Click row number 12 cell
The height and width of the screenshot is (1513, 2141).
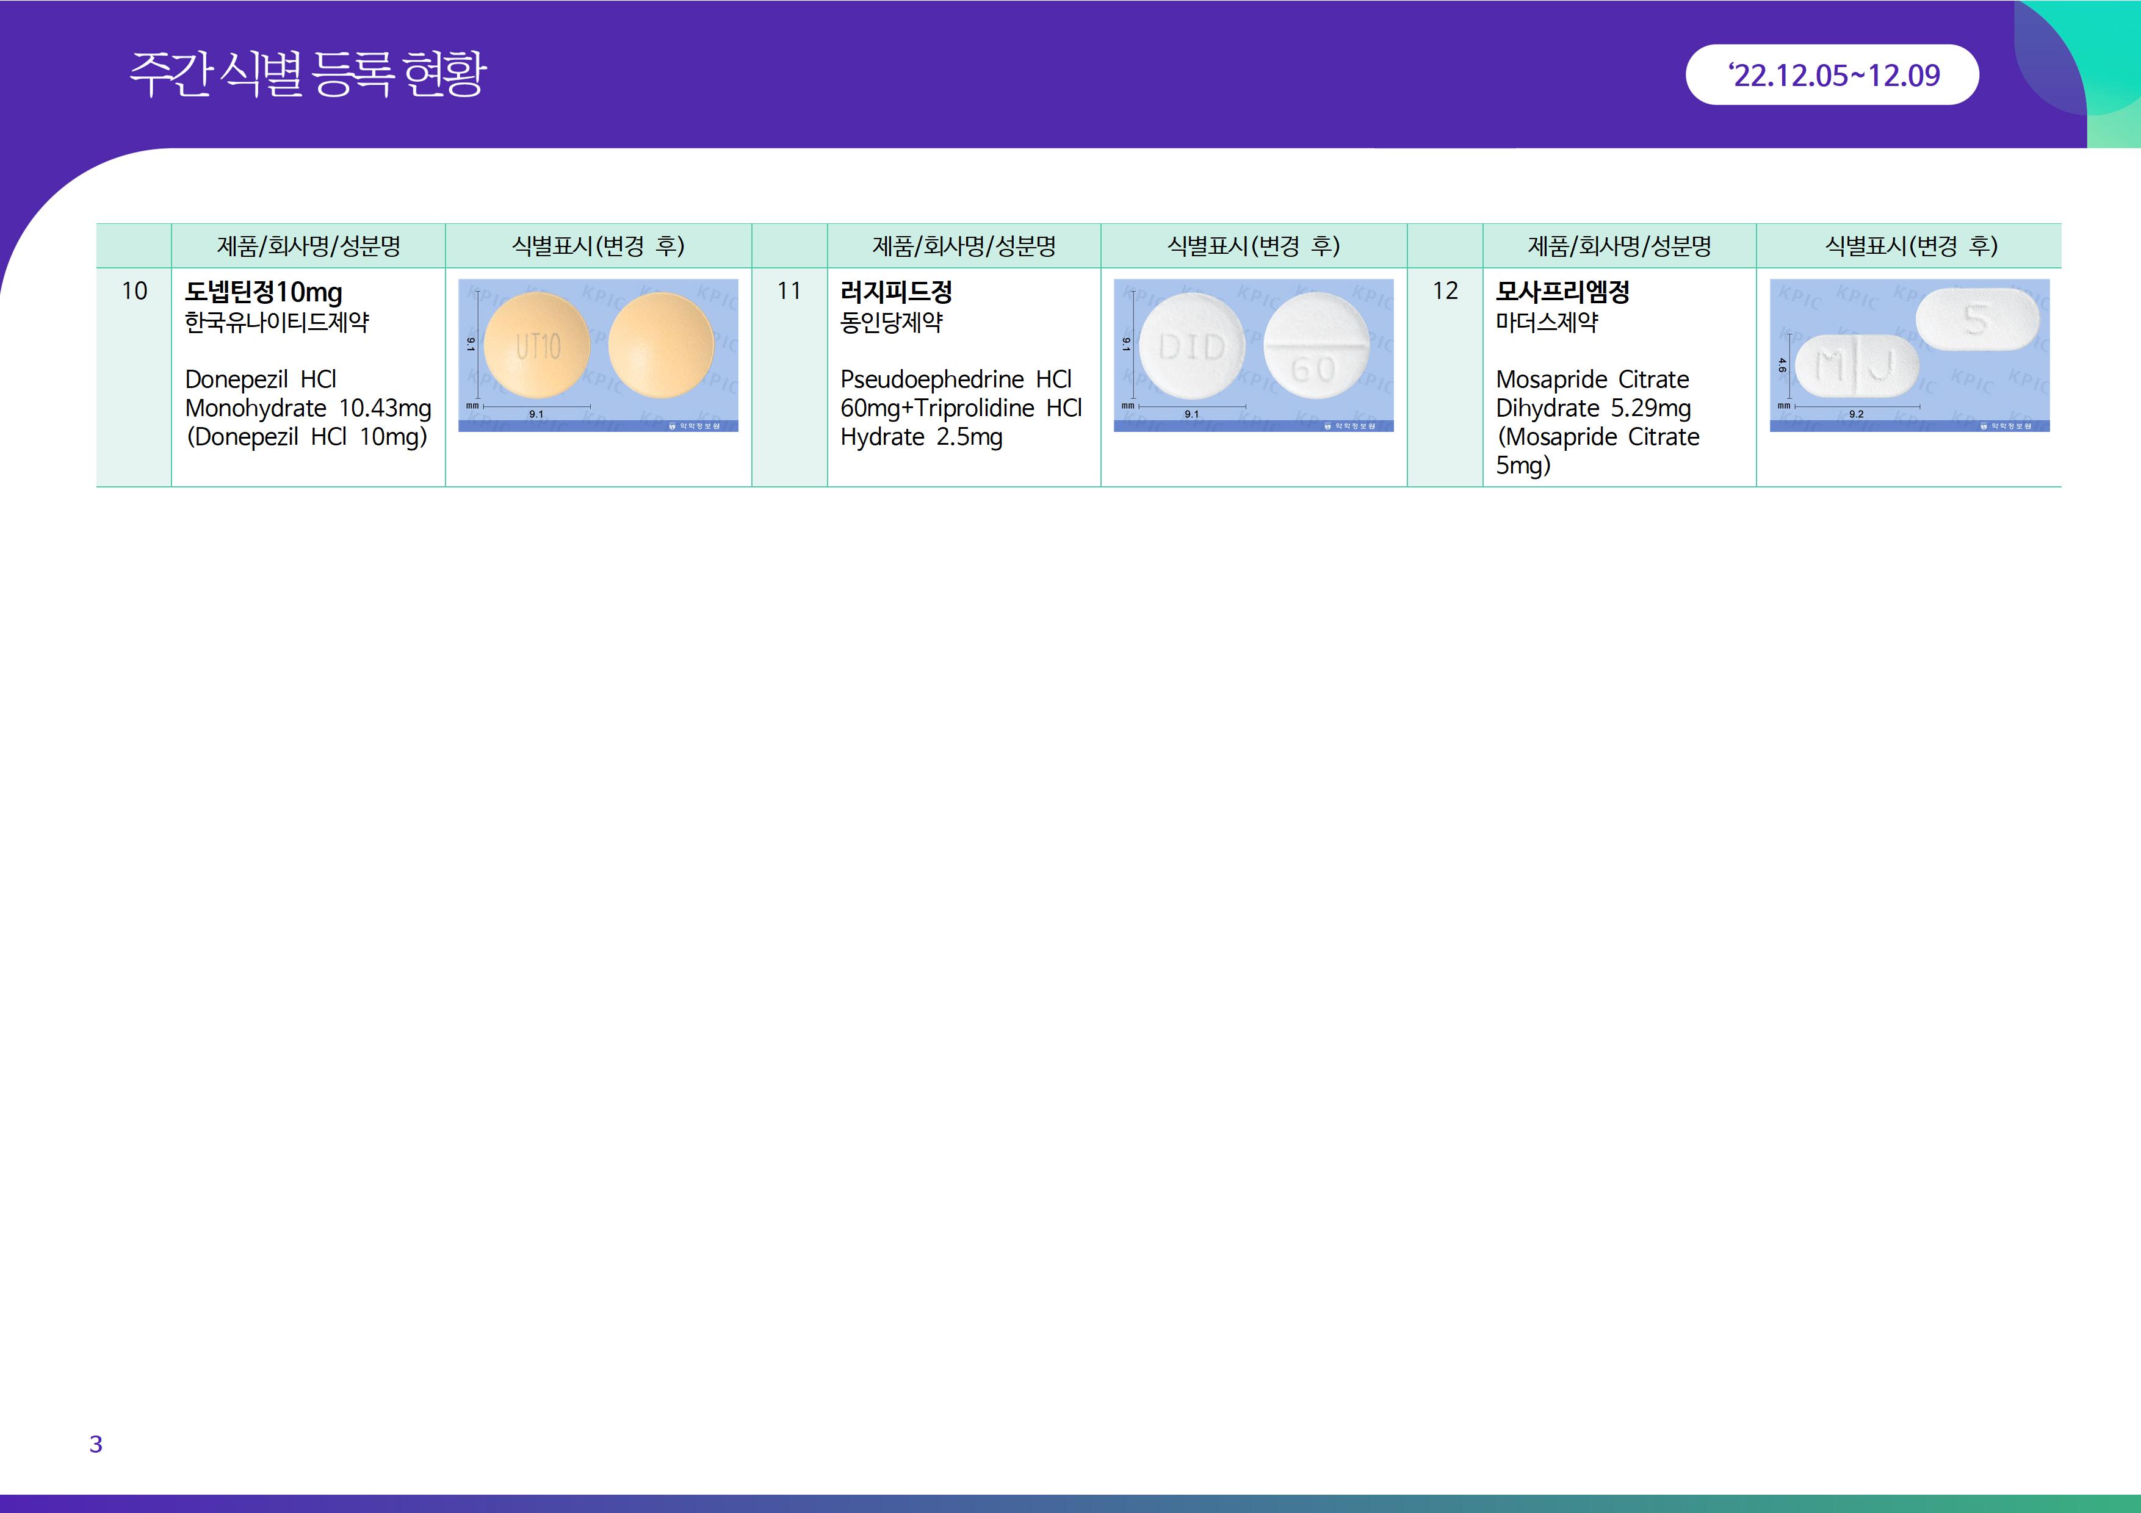coord(1445,292)
